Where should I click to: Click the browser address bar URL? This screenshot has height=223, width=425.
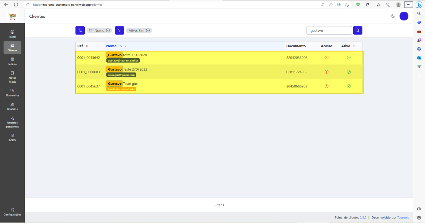(x=68, y=5)
